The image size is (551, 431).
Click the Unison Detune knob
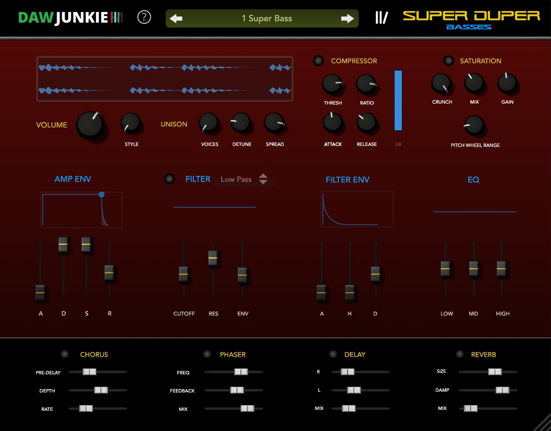(x=241, y=122)
